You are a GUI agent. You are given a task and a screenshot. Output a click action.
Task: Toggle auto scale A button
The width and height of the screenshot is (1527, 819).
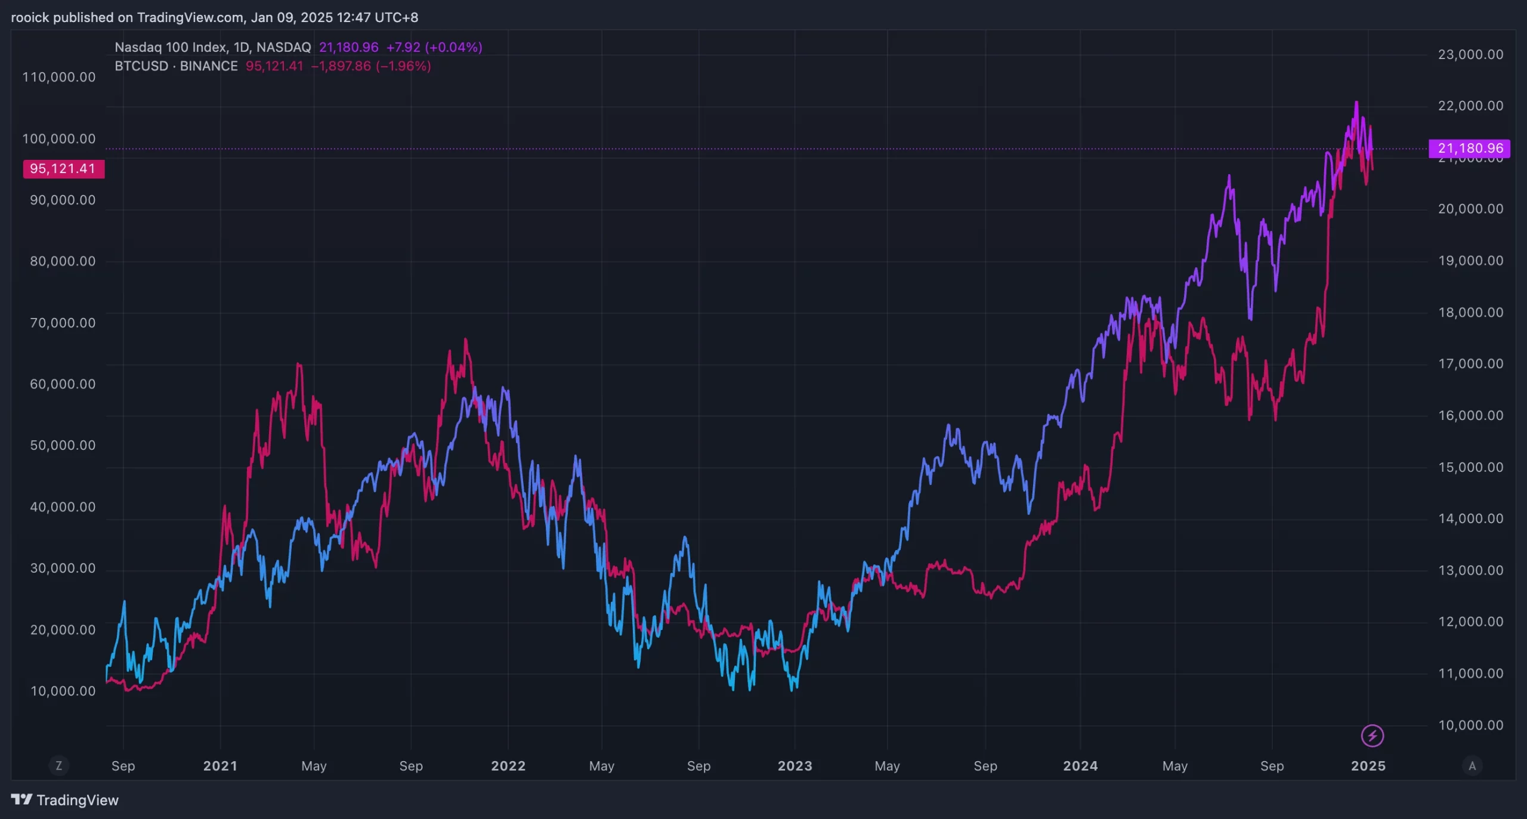click(x=1472, y=765)
